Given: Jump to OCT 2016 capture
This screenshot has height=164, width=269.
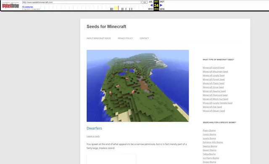Looking at the screenshot, I should tap(162, 5).
